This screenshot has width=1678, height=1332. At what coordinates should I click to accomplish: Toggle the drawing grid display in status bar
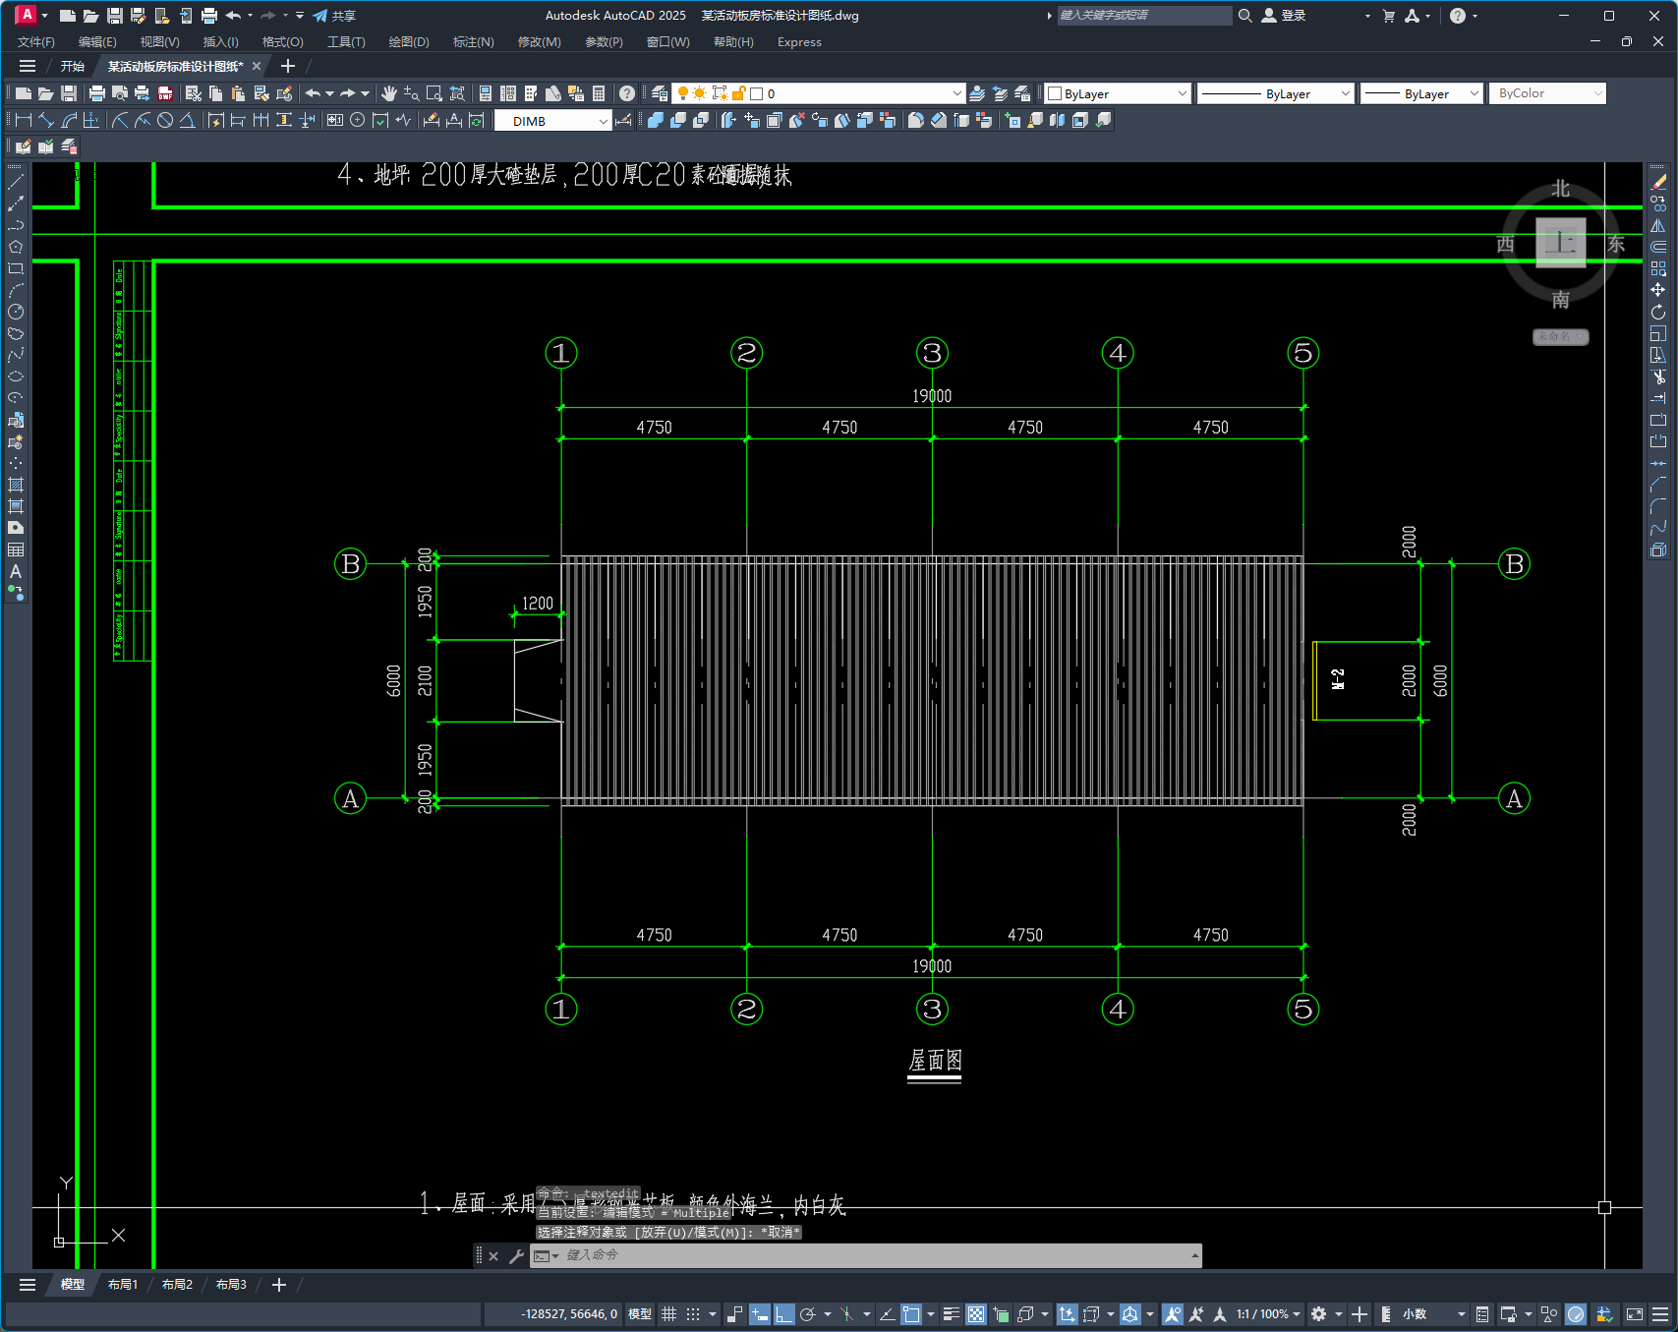(669, 1314)
